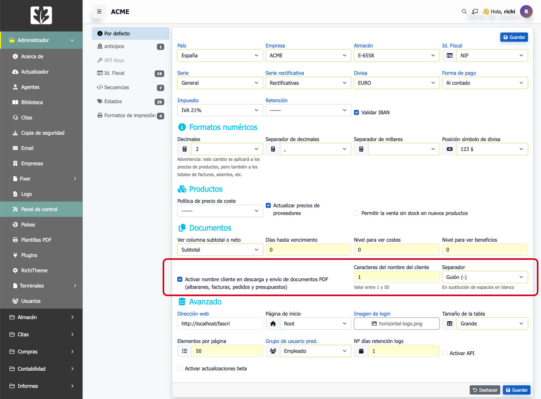541x399 pixels.
Task: Go to Plantillas PDF in sidebar
Action: tap(36, 240)
